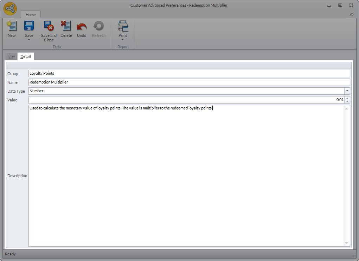Decrease Value with the down spinner arrow

tap(347, 101)
